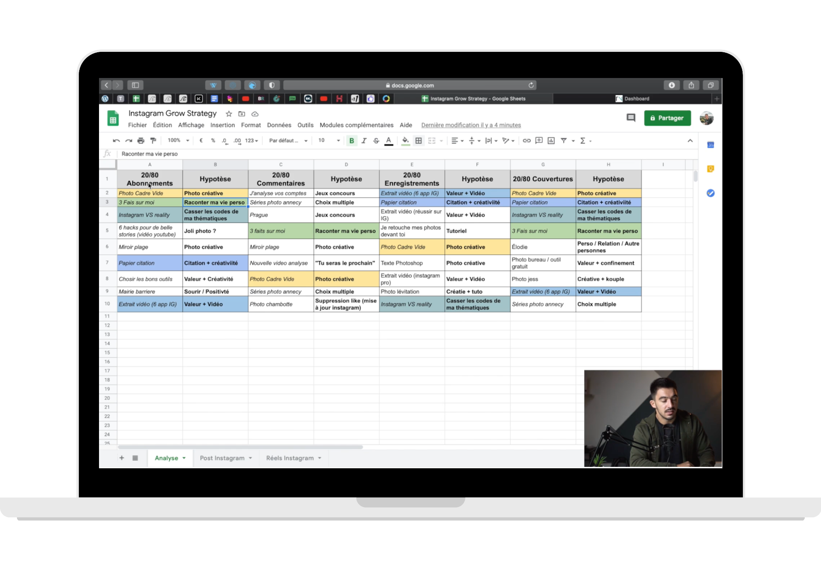Image resolution: width=821 pixels, height=570 pixels.
Task: Toggle italic formatting button
Action: pyautogui.click(x=364, y=141)
